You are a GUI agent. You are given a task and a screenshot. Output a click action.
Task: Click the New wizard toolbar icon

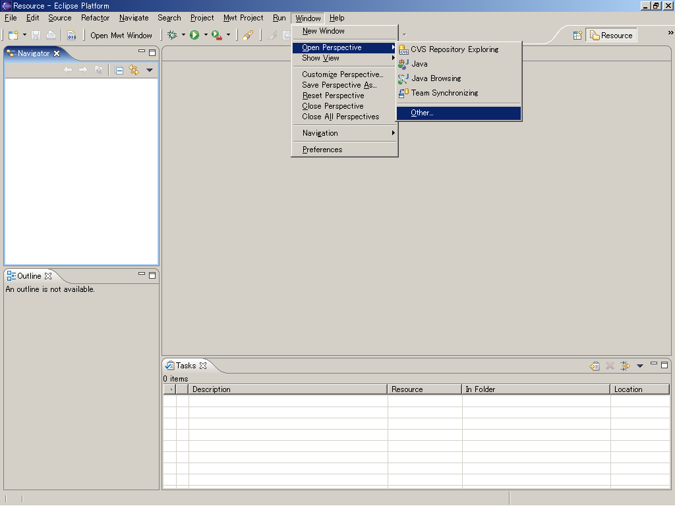coord(13,36)
